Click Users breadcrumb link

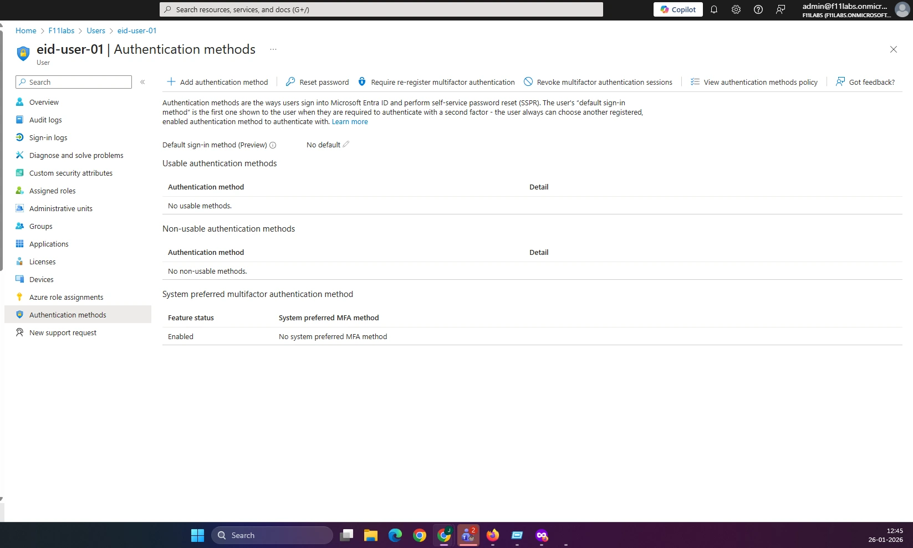click(96, 30)
